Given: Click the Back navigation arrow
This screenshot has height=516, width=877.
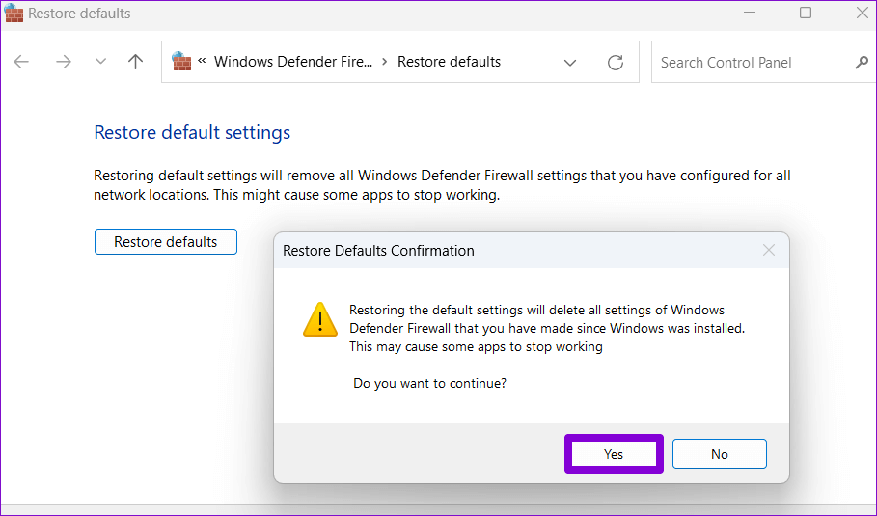Looking at the screenshot, I should point(21,62).
